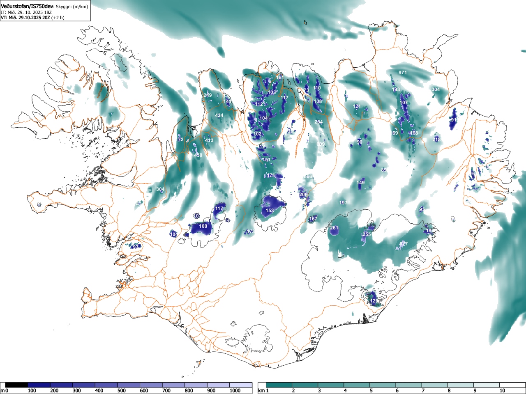
Task: Click the 424 visibility value on map
Action: (219, 115)
